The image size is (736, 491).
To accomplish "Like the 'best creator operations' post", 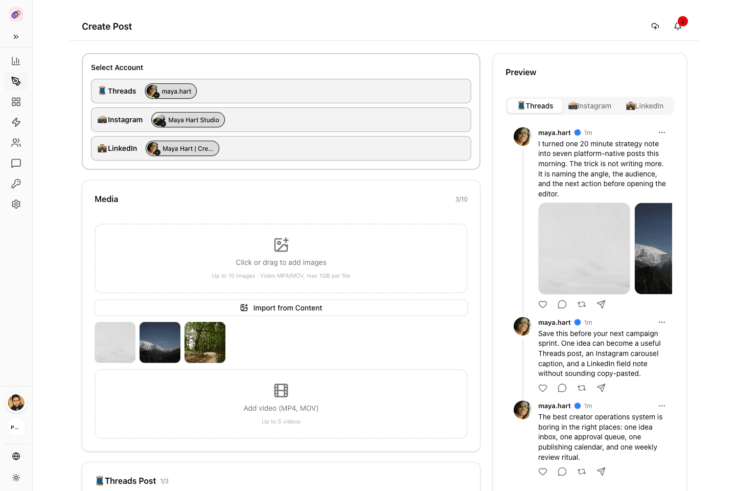I will (x=543, y=472).
